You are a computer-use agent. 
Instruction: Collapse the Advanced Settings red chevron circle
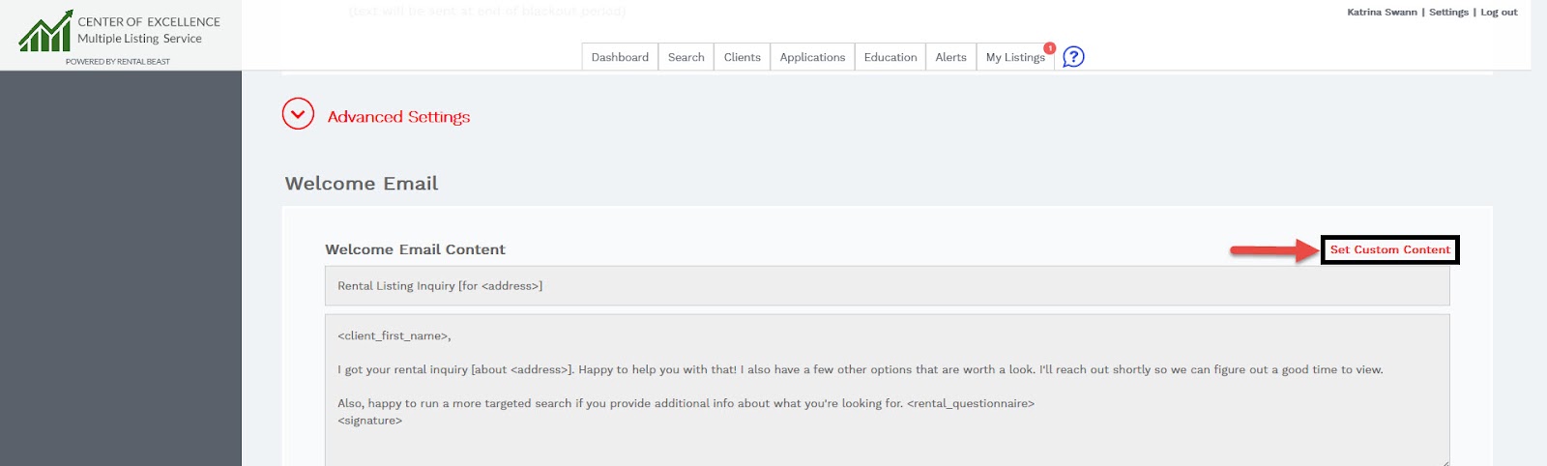tap(298, 114)
